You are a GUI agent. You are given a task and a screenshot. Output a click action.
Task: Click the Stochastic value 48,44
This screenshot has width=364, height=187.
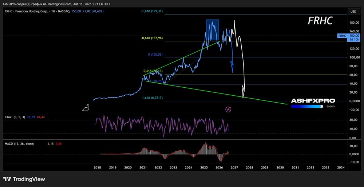click(x=40, y=118)
